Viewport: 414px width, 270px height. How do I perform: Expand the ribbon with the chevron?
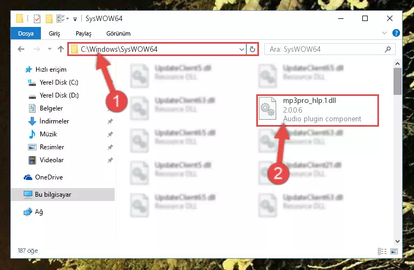click(x=384, y=33)
